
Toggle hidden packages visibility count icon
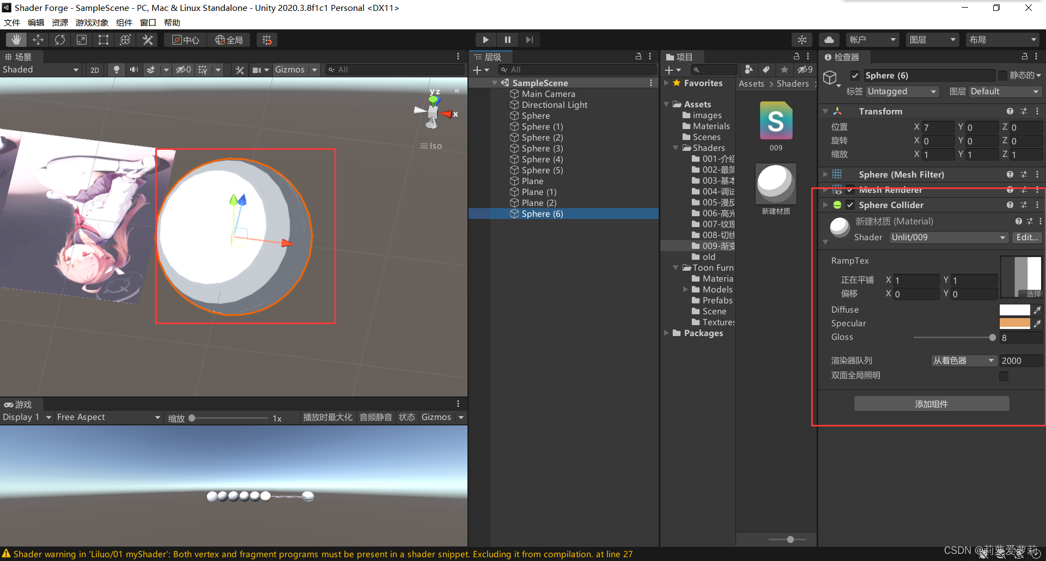[805, 70]
